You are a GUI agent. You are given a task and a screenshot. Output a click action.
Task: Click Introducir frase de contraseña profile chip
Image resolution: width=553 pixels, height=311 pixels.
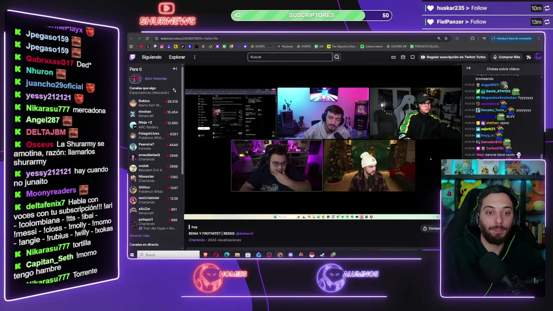(x=511, y=38)
